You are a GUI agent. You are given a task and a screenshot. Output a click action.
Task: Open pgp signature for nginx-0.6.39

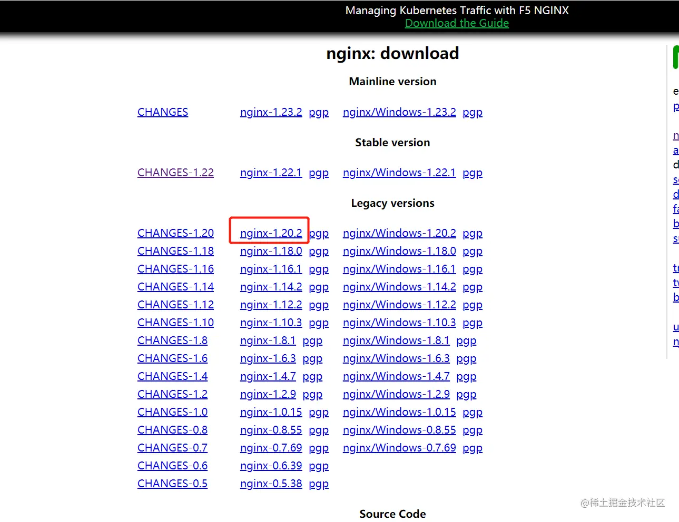[319, 466]
